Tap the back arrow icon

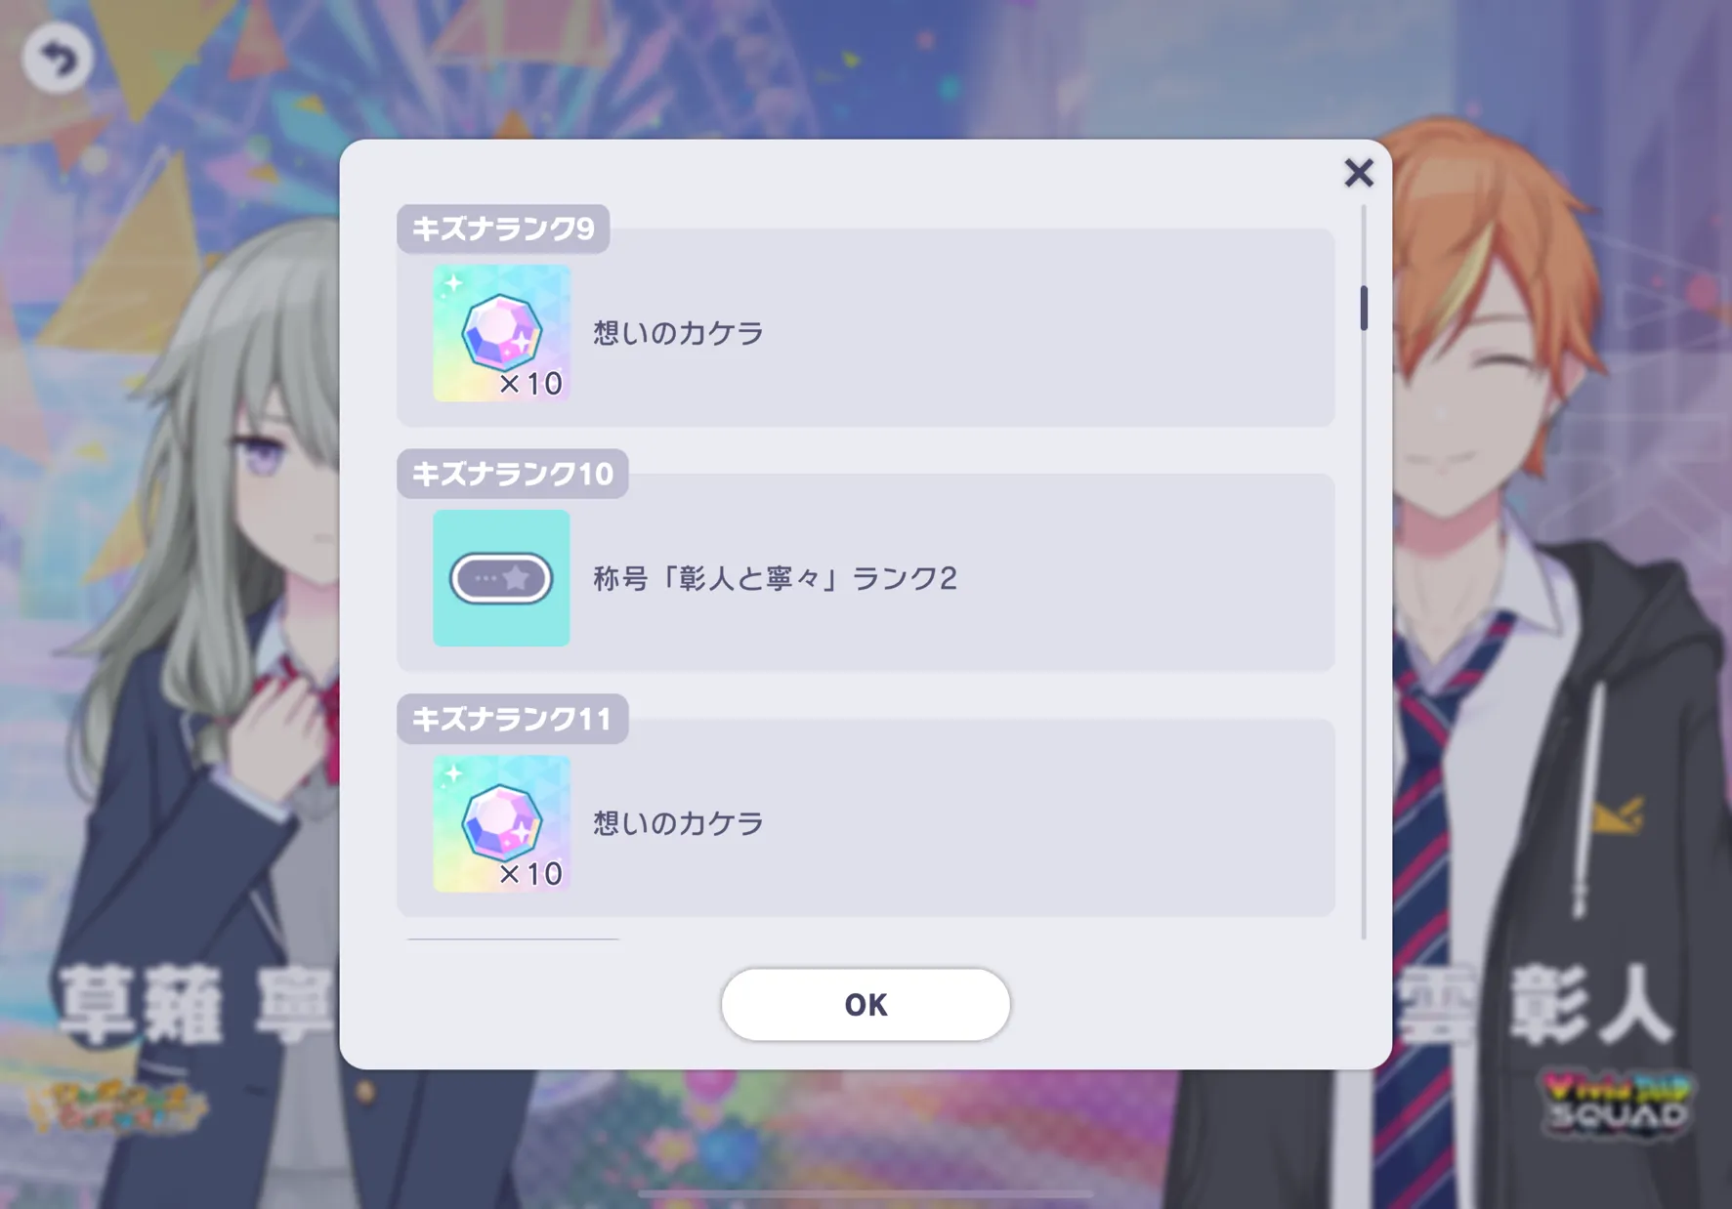[57, 59]
